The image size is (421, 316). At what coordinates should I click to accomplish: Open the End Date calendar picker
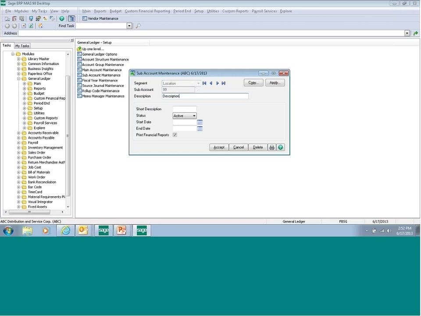(x=200, y=129)
